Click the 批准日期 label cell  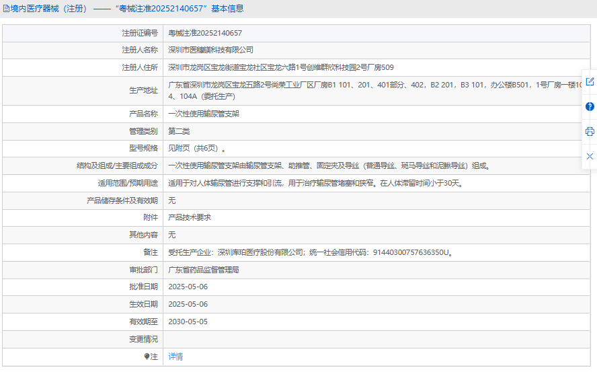pos(83,287)
